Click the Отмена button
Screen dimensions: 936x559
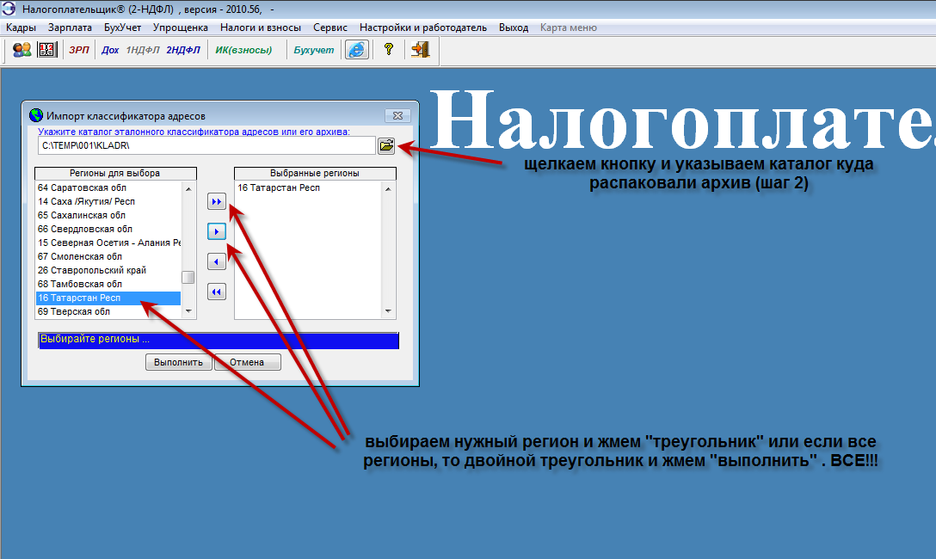(x=247, y=362)
